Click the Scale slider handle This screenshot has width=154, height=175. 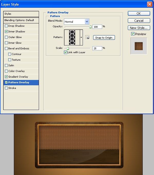point(68,48)
